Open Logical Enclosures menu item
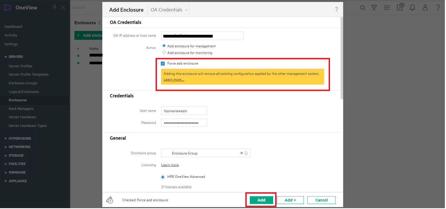Image resolution: width=446 pixels, height=209 pixels. pyautogui.click(x=24, y=92)
